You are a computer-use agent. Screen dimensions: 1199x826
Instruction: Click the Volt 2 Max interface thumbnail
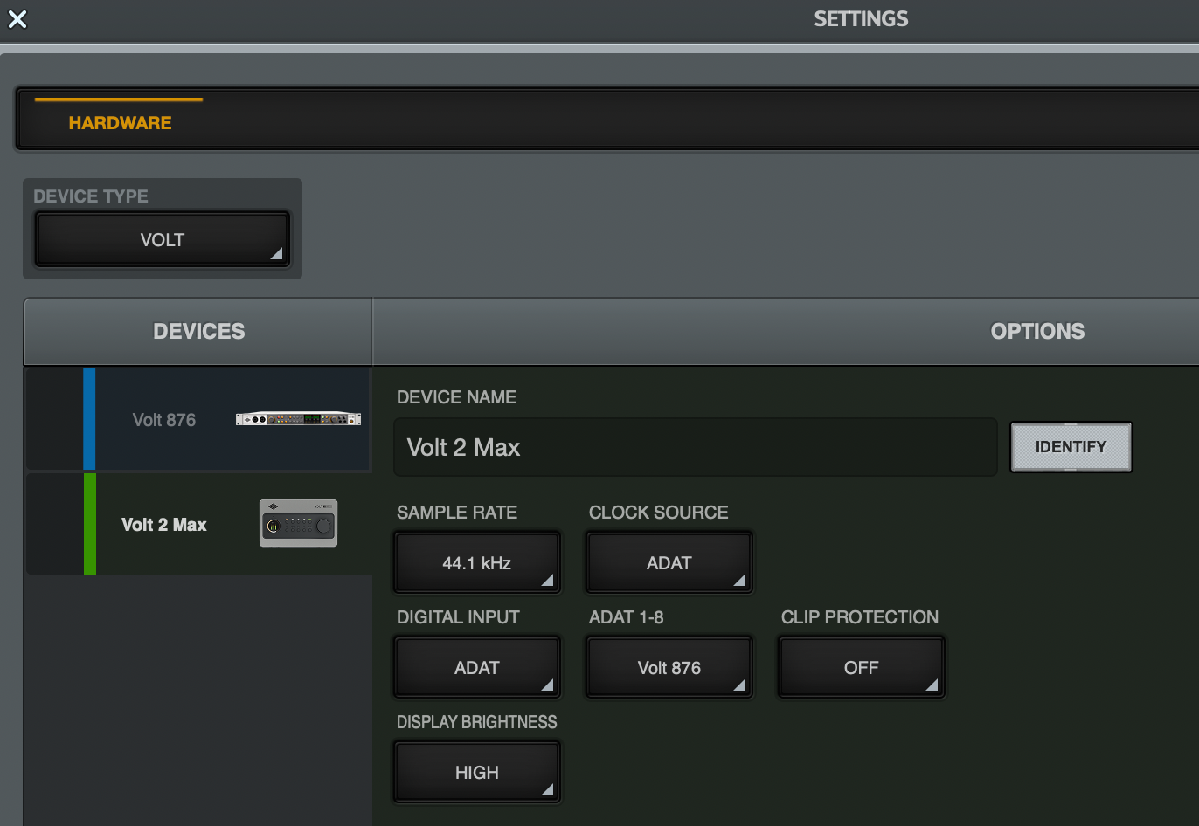(298, 524)
